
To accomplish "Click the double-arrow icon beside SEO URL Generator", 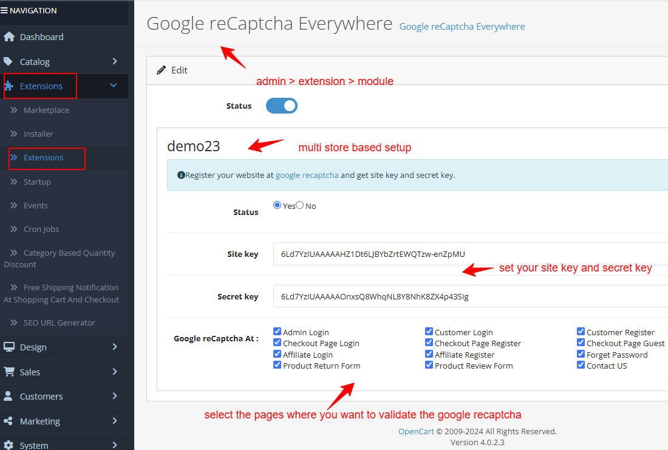I will [14, 322].
